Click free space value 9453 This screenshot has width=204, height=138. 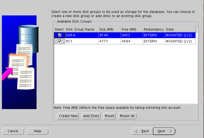(x=132, y=35)
